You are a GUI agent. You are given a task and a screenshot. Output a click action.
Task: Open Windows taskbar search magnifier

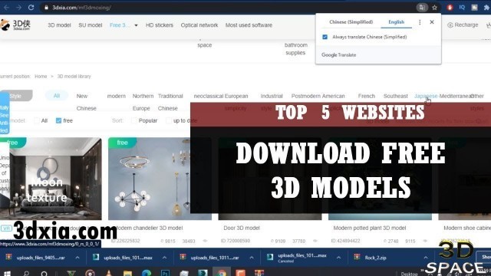tap(26, 274)
